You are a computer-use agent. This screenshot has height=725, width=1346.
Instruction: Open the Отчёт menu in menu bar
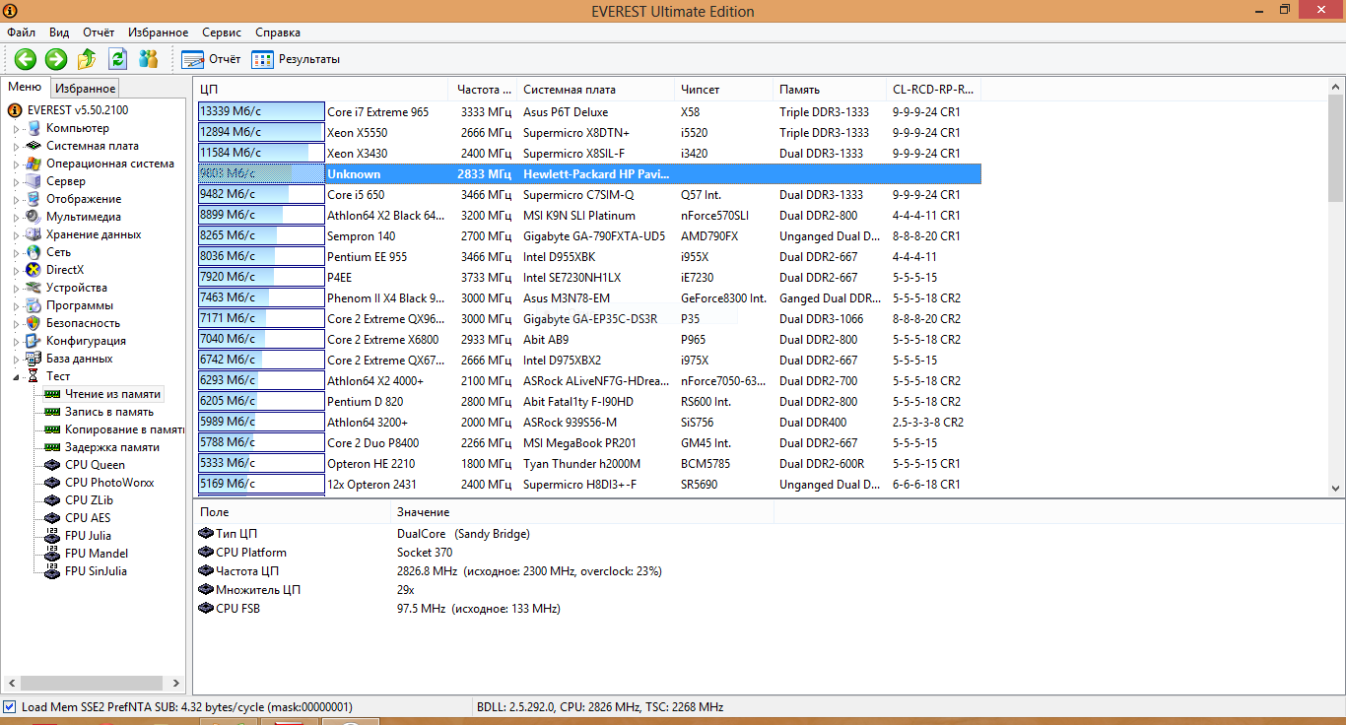[99, 33]
